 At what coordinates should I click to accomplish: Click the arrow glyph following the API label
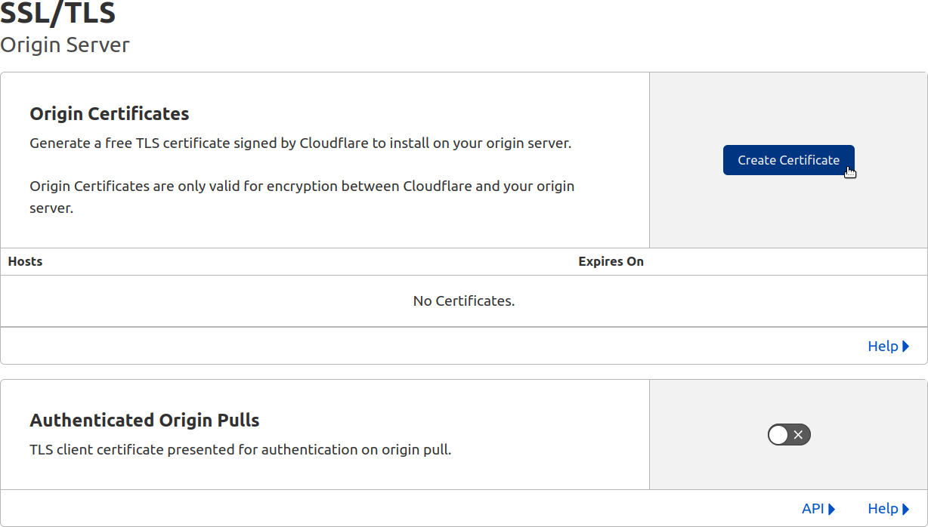tap(831, 508)
